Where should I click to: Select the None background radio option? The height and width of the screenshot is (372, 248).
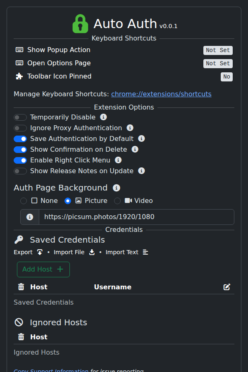[x=24, y=201]
